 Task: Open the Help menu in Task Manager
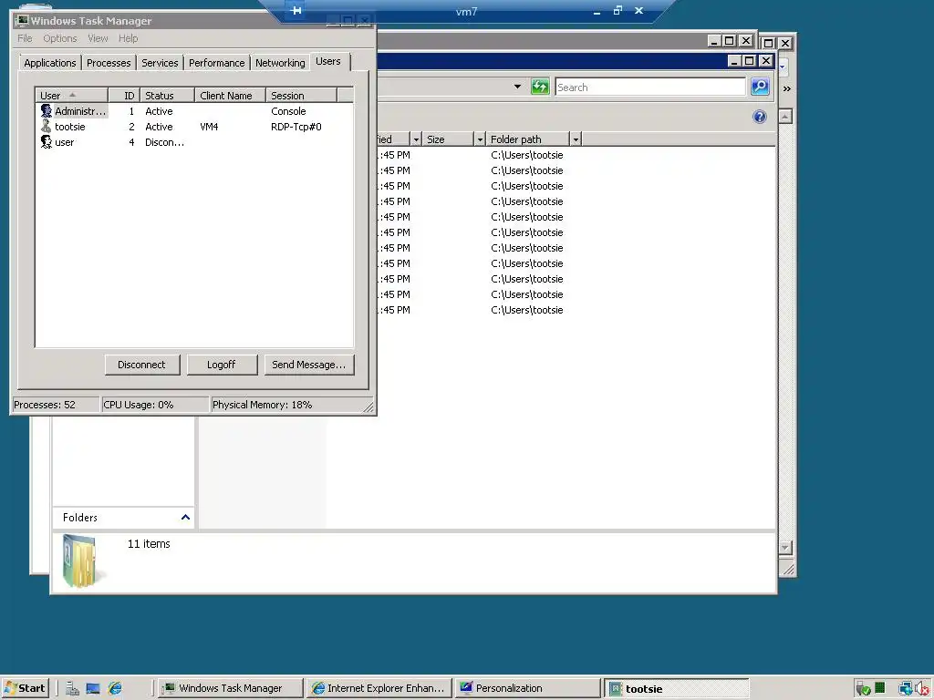click(x=128, y=38)
